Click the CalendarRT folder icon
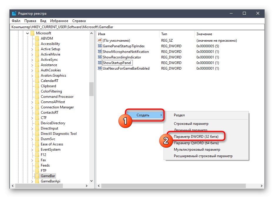 (37, 81)
